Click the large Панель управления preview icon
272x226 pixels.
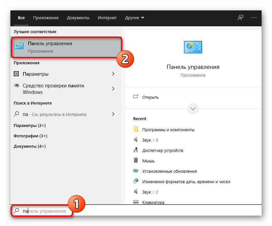(x=193, y=47)
